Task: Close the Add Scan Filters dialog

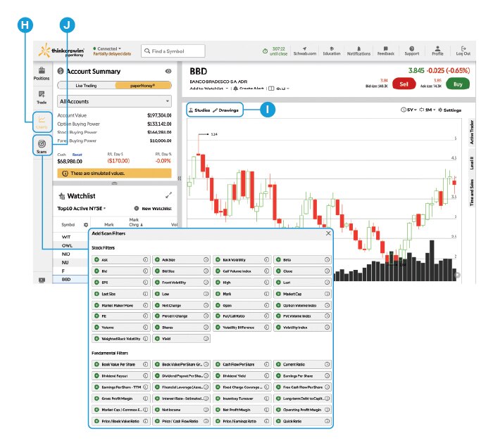Action: click(x=328, y=233)
